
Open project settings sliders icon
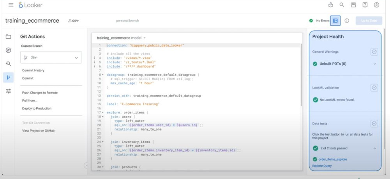[9, 91]
